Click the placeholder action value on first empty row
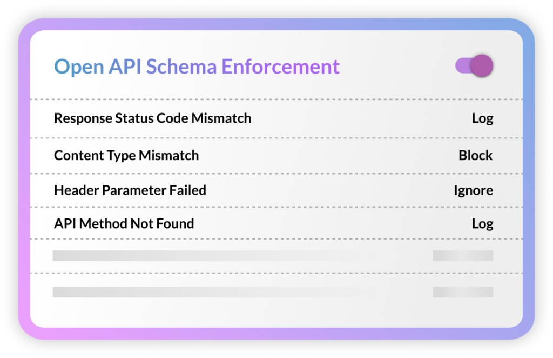Viewport: 553px width, 358px height. 462,255
